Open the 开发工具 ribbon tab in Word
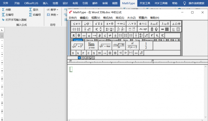Screen dimensions: 208x121 [x=145, y=3]
